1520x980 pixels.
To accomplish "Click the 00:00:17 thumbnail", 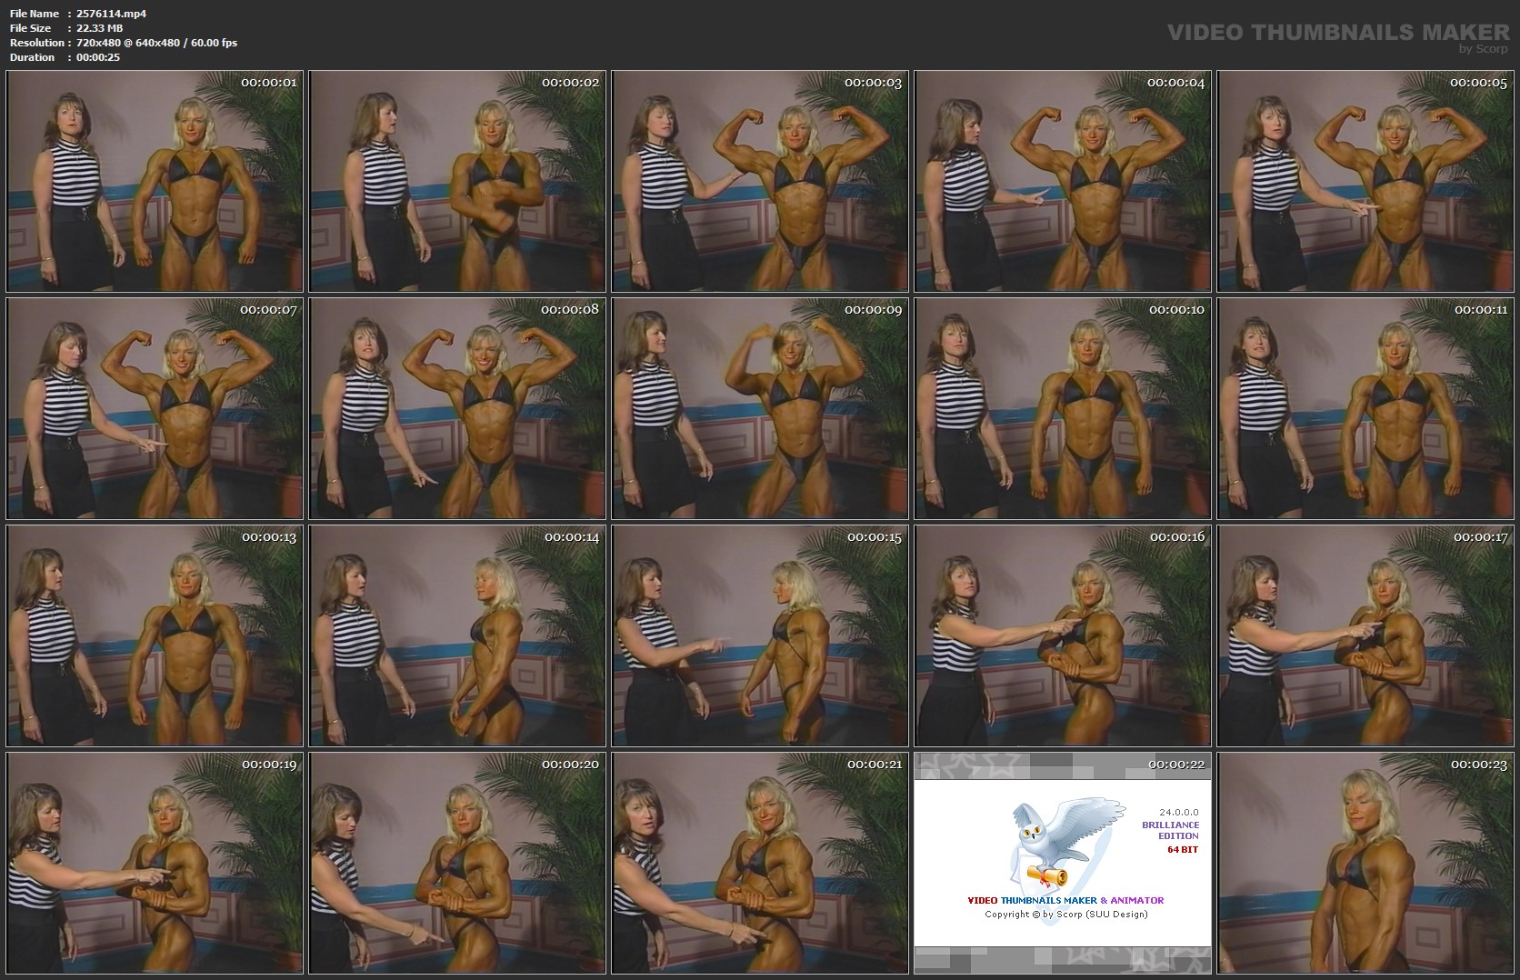I will point(1365,635).
